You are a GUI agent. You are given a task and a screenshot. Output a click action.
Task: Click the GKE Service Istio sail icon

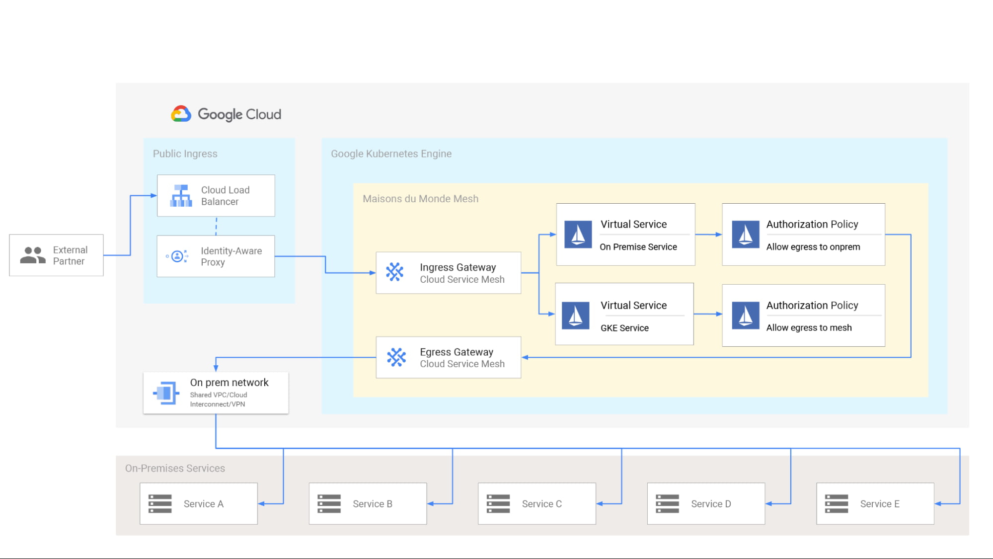point(575,316)
